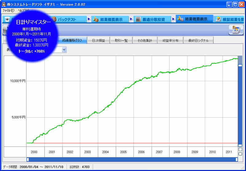The width and height of the screenshot is (246, 171).
Task: Click the right handle of the horizontal date slider
Action: click(x=236, y=159)
